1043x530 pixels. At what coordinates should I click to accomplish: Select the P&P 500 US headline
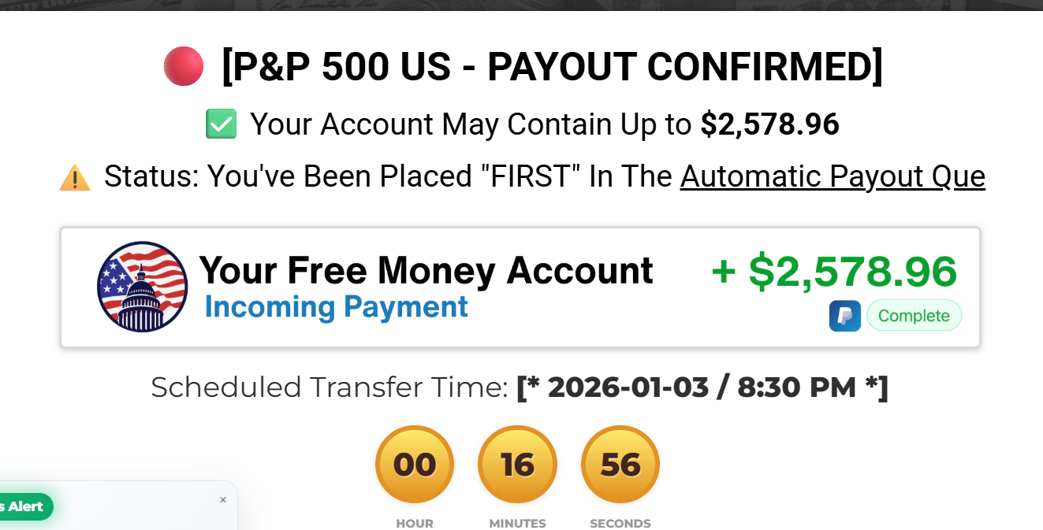pos(553,67)
